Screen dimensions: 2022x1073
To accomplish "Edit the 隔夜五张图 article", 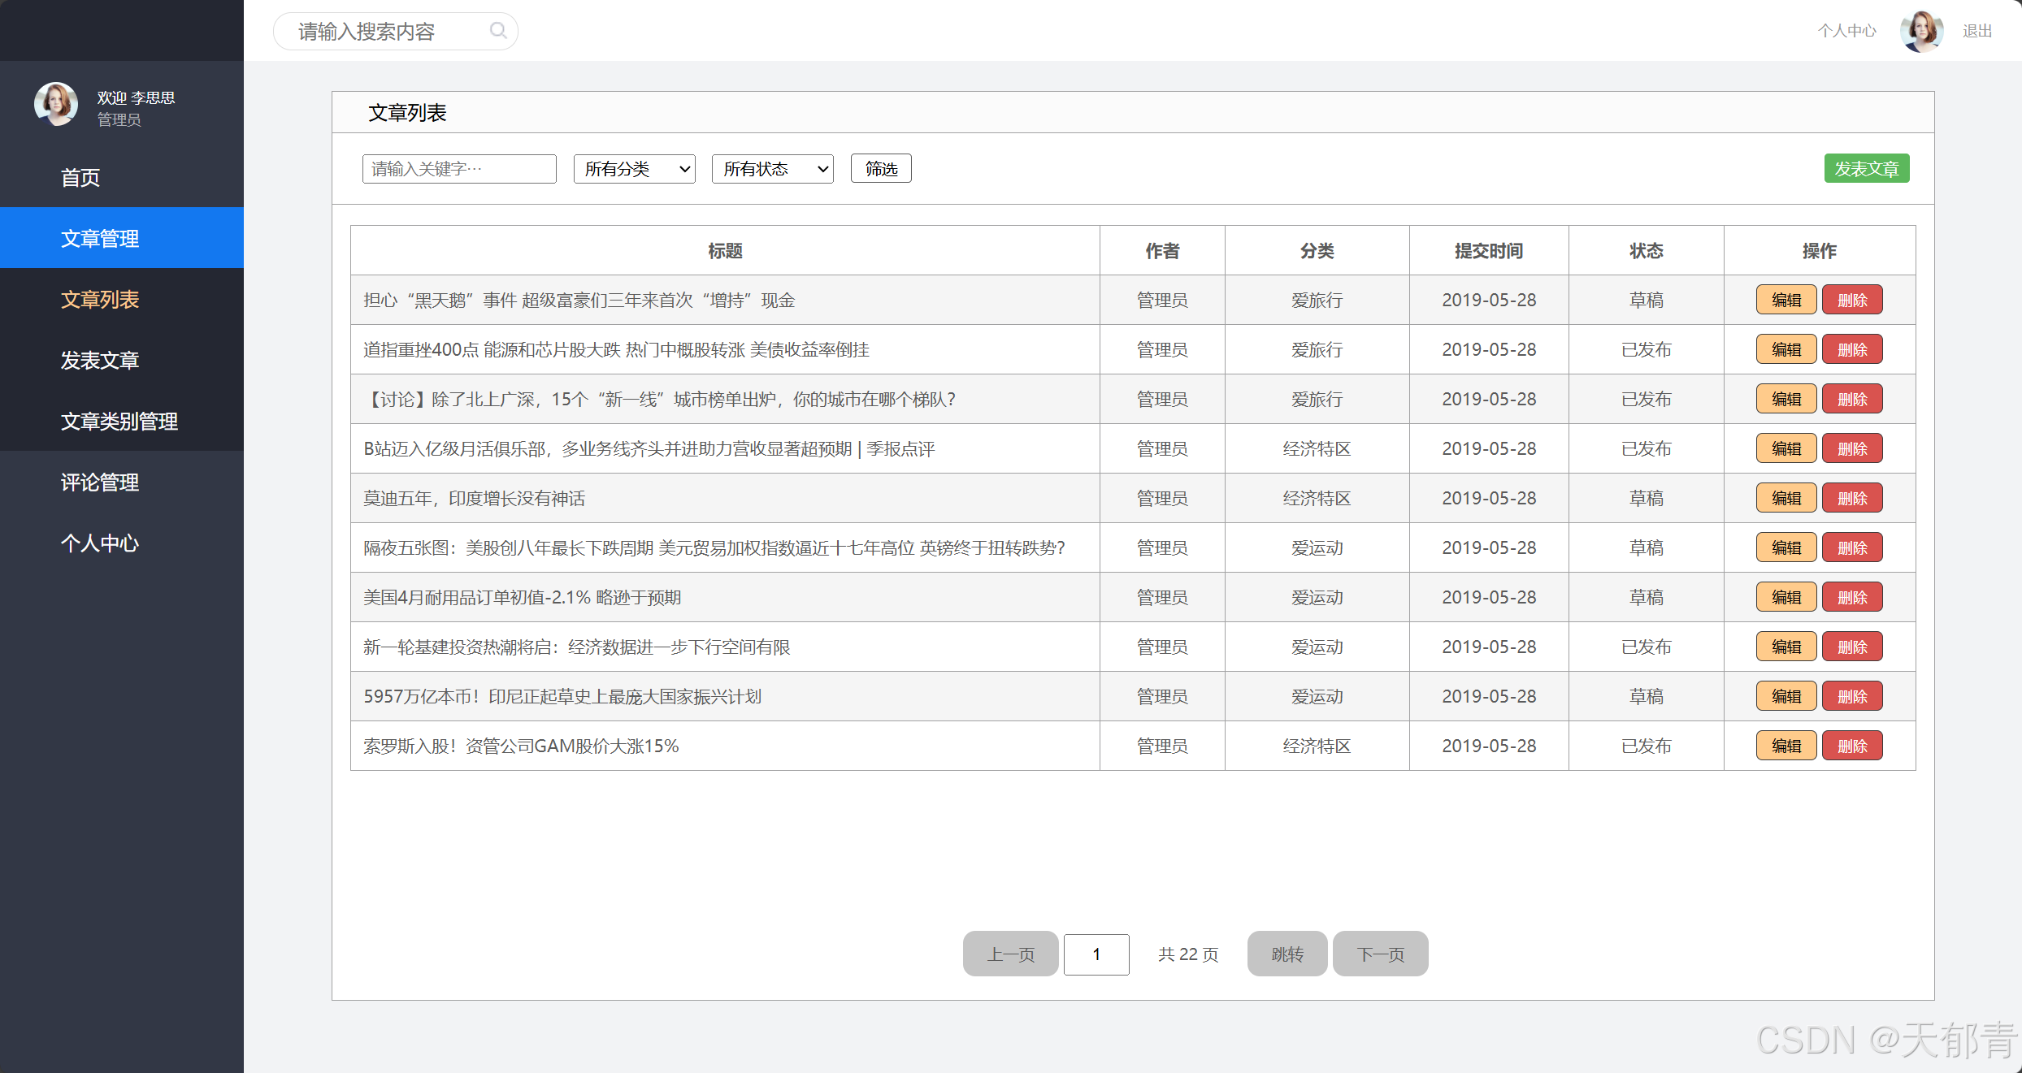I will (x=1786, y=547).
